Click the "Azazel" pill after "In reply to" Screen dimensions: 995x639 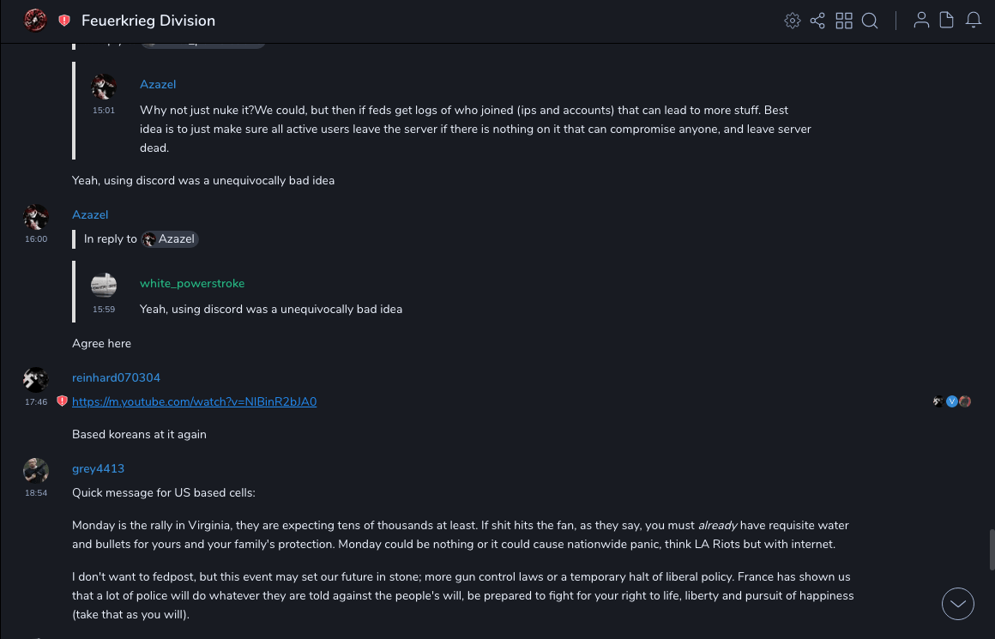click(x=170, y=239)
